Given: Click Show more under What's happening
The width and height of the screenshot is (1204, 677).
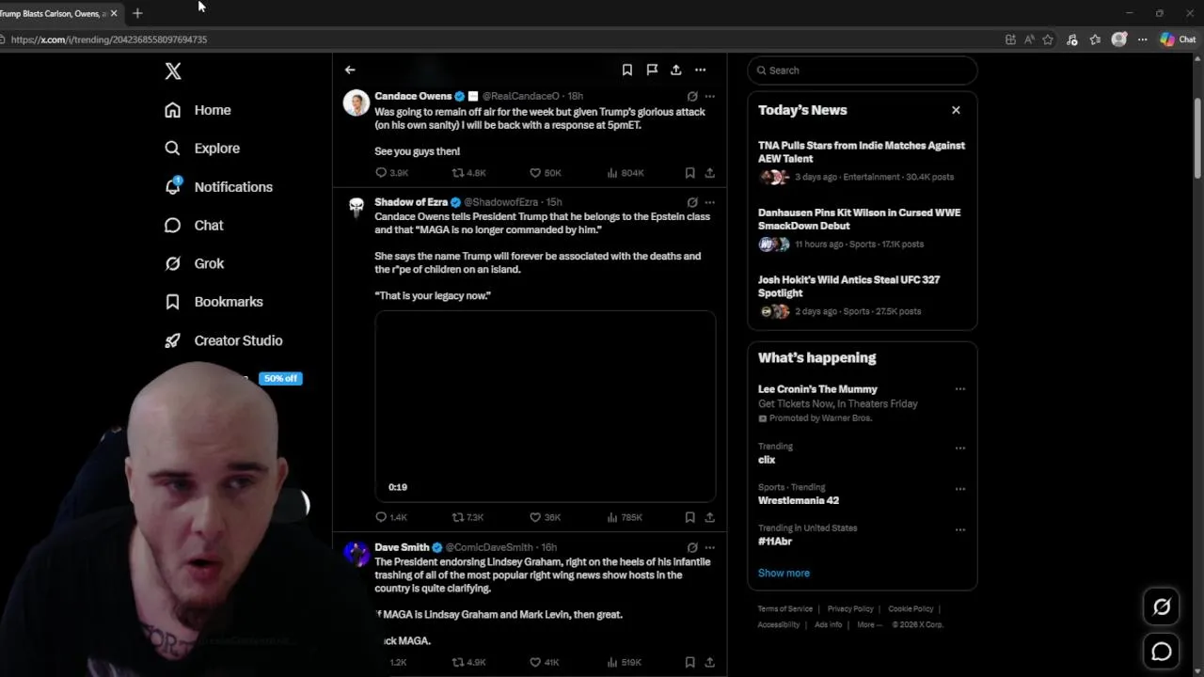Looking at the screenshot, I should click(x=784, y=573).
